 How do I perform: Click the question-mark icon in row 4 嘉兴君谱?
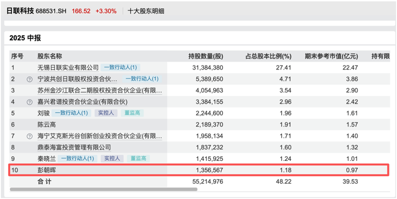(x=30, y=102)
